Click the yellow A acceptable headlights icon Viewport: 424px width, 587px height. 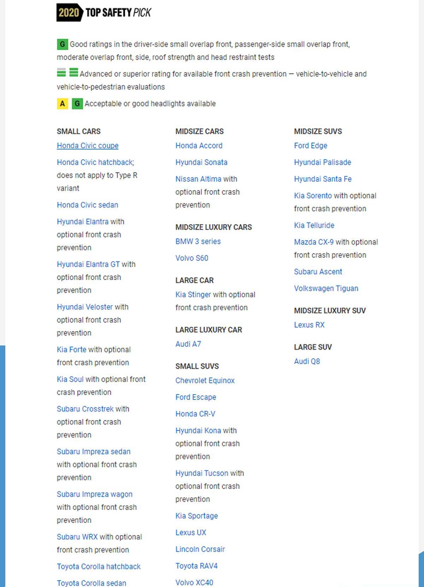tap(63, 104)
